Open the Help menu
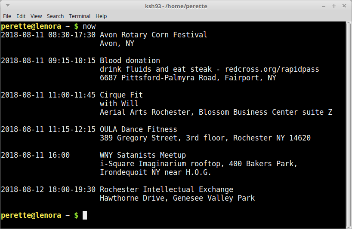Screen dimensions: 352x229 [x=101, y=16]
